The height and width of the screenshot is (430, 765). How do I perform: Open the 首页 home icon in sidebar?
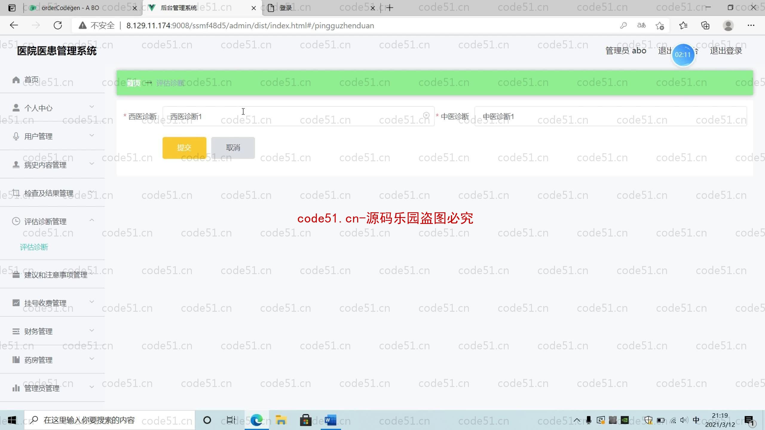16,80
